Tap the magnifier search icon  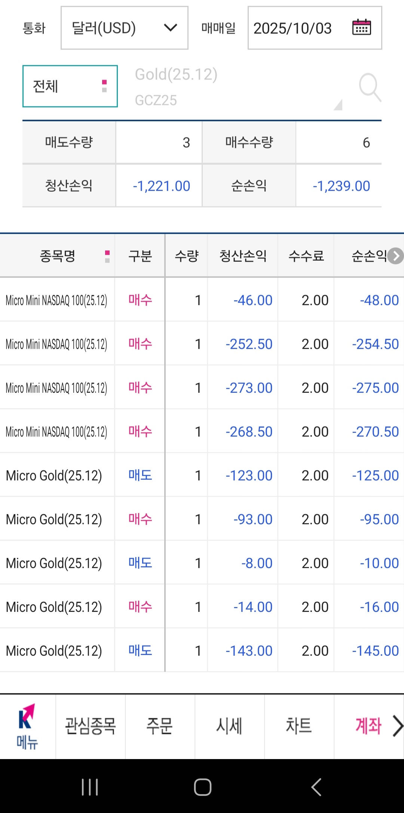point(370,87)
